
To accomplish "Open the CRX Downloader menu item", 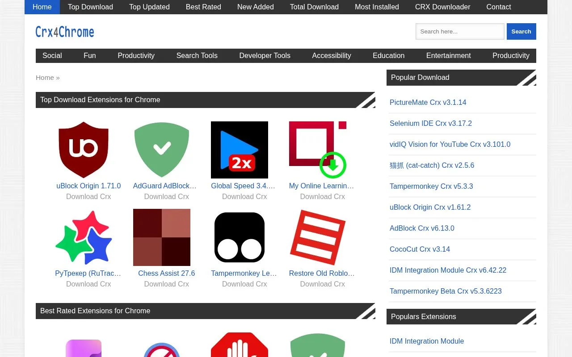I will point(442,7).
